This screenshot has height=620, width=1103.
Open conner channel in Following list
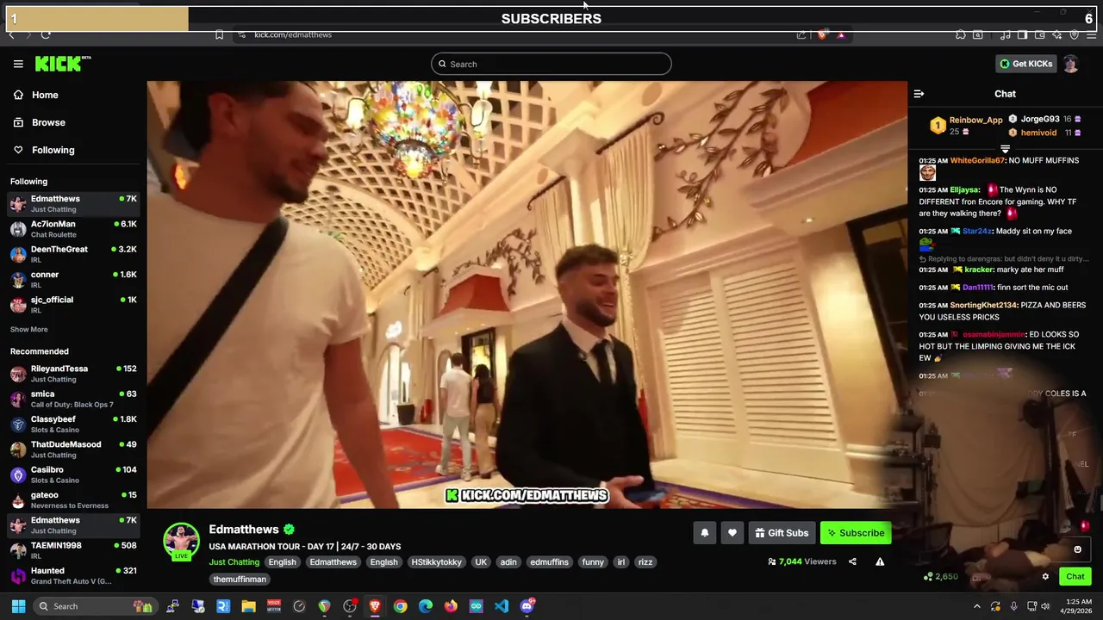(x=73, y=279)
